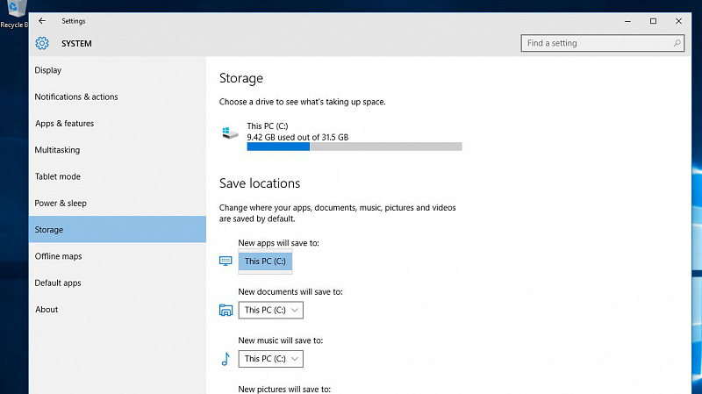This screenshot has height=394, width=702.
Task: Open Notifications & actions settings
Action: pyautogui.click(x=118, y=97)
